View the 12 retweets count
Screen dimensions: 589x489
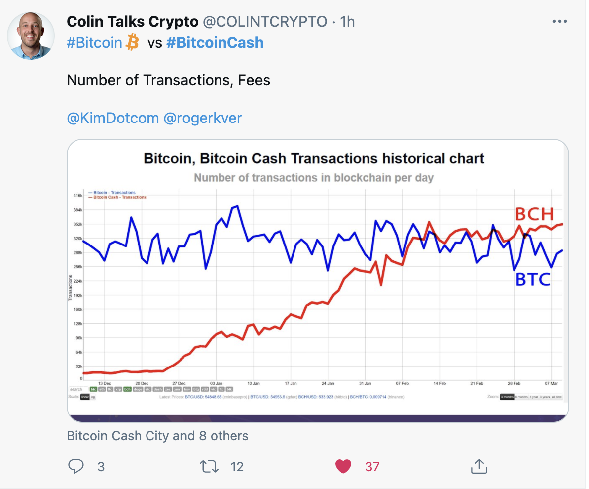point(237,467)
